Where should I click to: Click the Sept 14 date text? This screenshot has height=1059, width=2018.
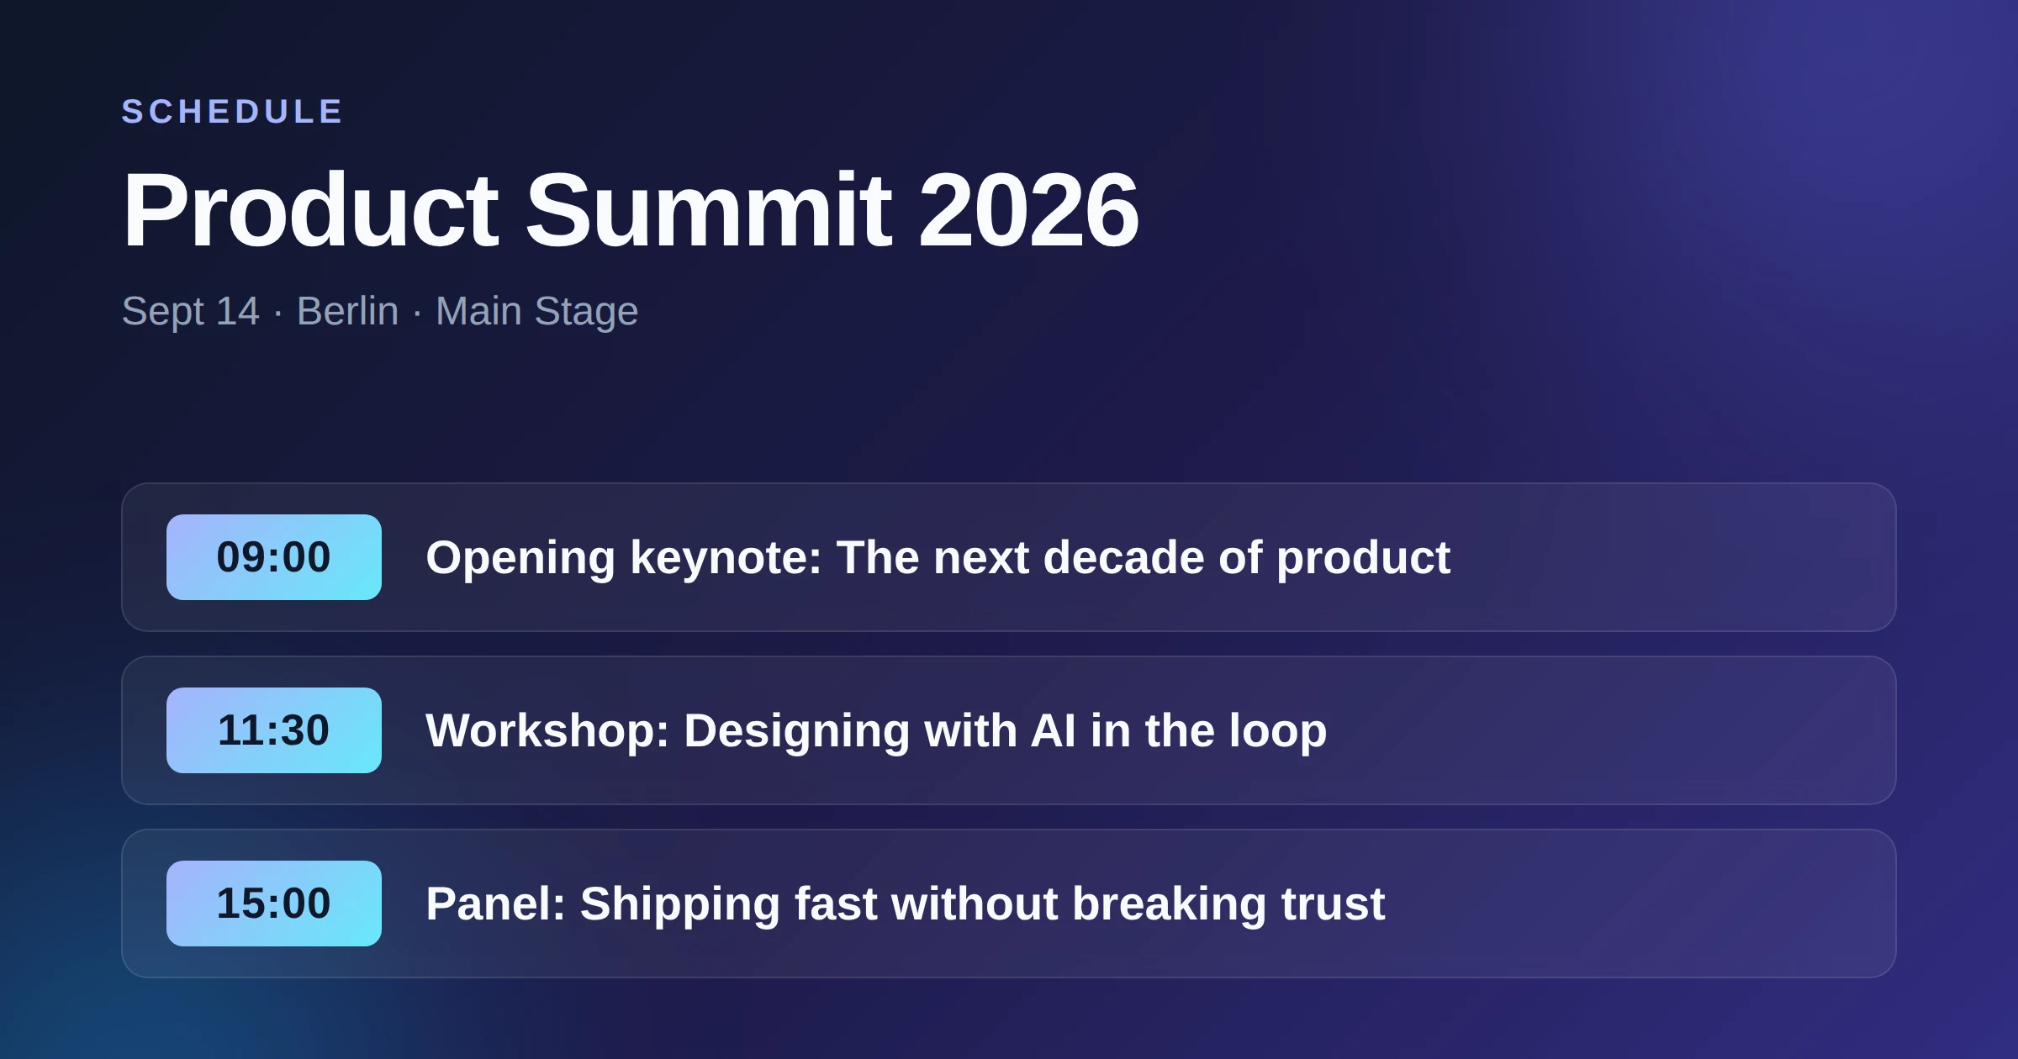click(191, 312)
